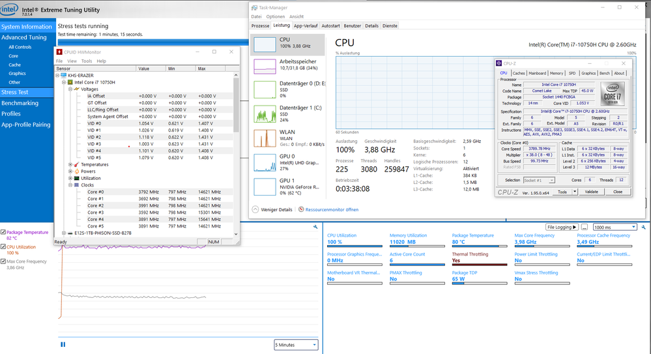Viewport: 651px width, 354px height.
Task: Pause the stress test graph
Action: 63,344
